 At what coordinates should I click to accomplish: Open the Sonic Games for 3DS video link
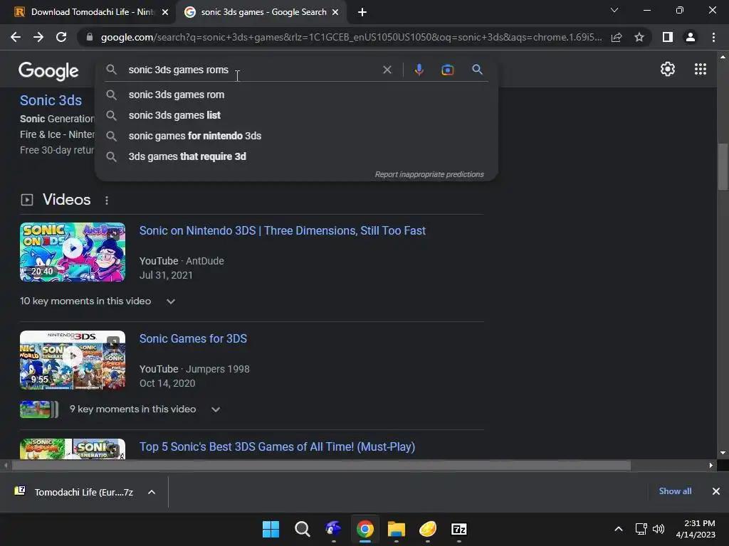pyautogui.click(x=193, y=339)
